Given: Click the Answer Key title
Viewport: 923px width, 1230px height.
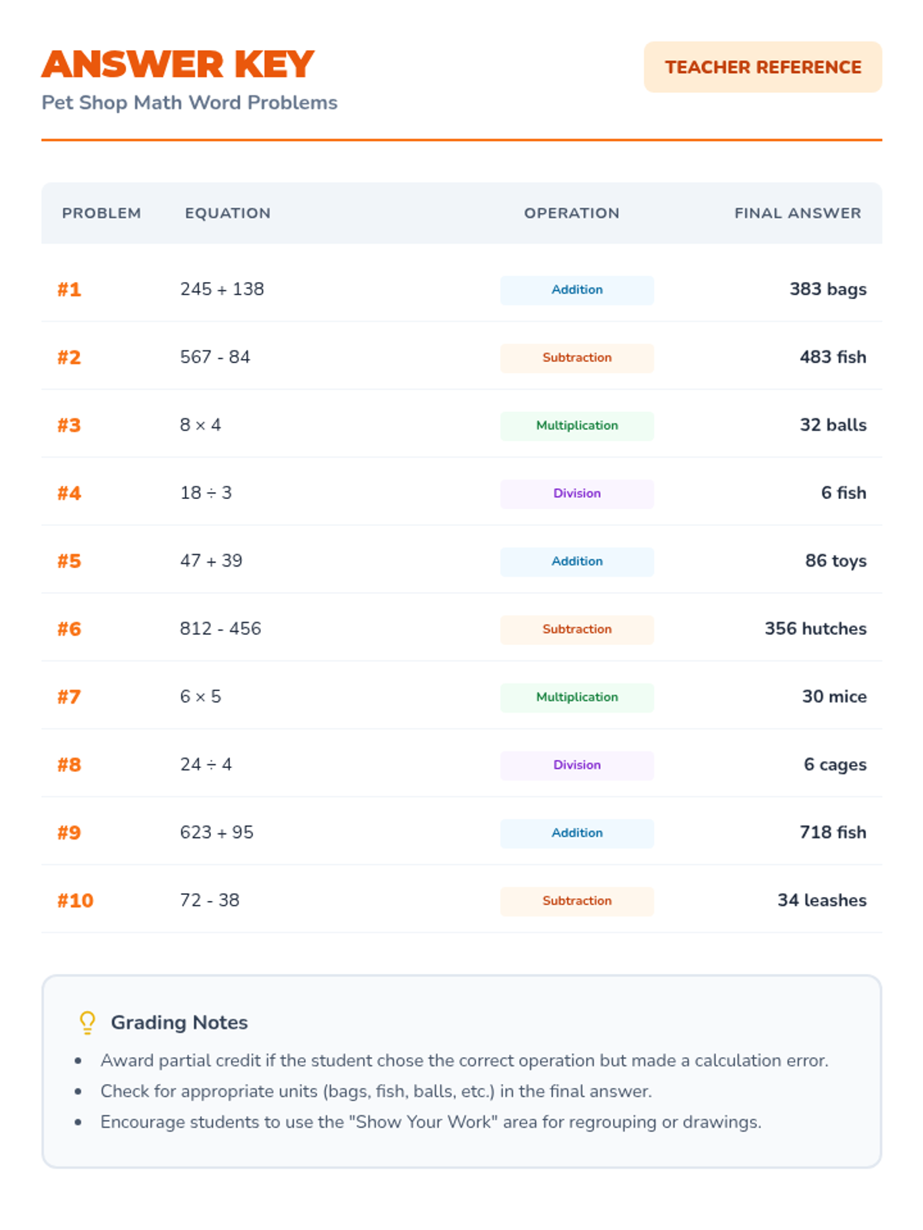Looking at the screenshot, I should click(x=178, y=65).
